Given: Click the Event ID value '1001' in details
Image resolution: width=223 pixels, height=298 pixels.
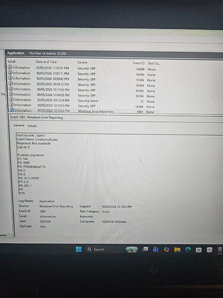Looking at the screenshot, I should click(43, 212).
